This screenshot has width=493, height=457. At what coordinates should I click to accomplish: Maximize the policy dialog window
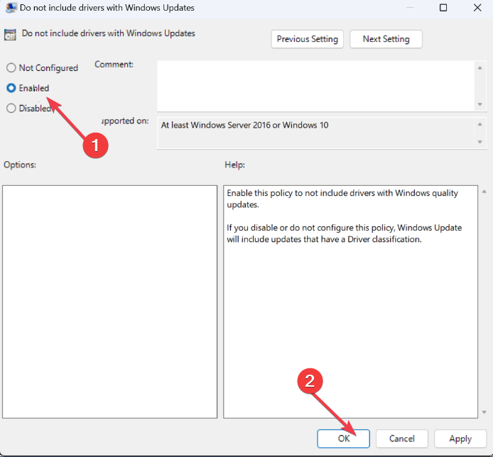point(443,8)
